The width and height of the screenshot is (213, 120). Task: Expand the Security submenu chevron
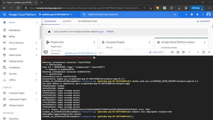tap(37, 74)
